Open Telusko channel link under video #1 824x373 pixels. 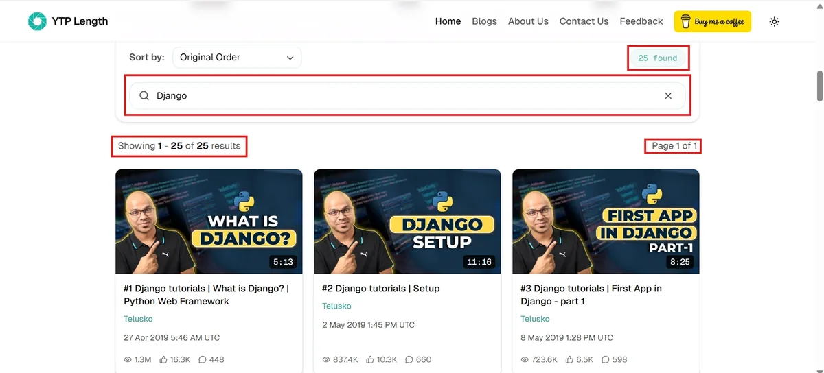(x=138, y=319)
